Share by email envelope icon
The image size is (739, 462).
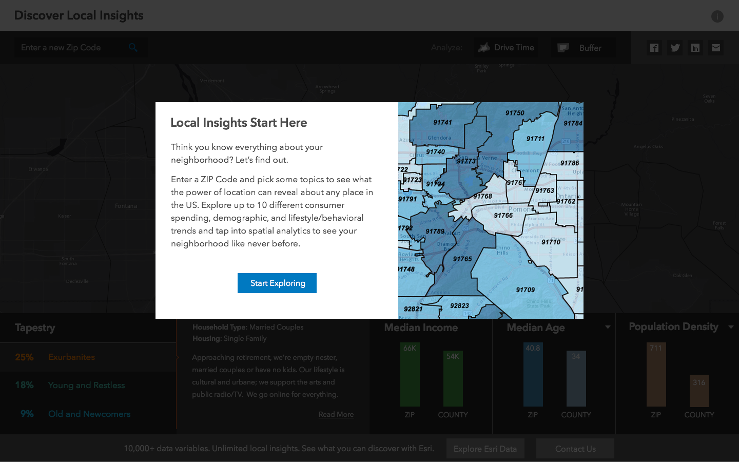[x=716, y=48]
